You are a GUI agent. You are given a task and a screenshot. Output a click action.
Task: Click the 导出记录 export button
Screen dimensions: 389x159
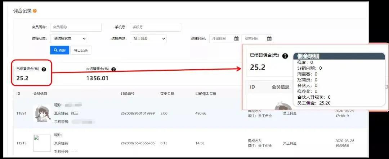[81, 50]
